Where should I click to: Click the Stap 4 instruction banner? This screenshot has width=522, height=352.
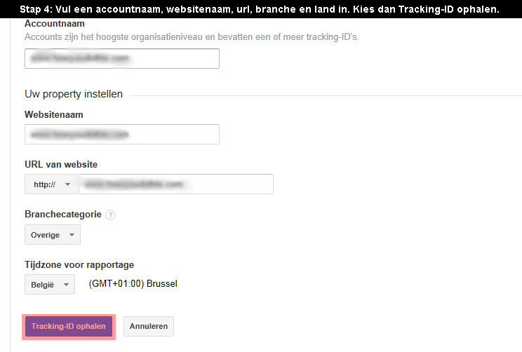260,9
